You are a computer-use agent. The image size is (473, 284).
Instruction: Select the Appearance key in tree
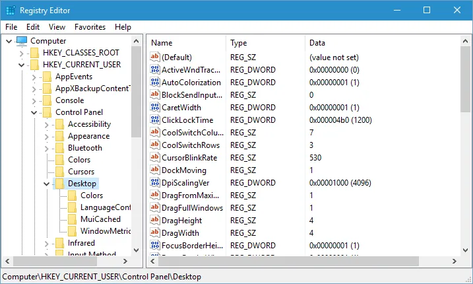[x=88, y=136]
